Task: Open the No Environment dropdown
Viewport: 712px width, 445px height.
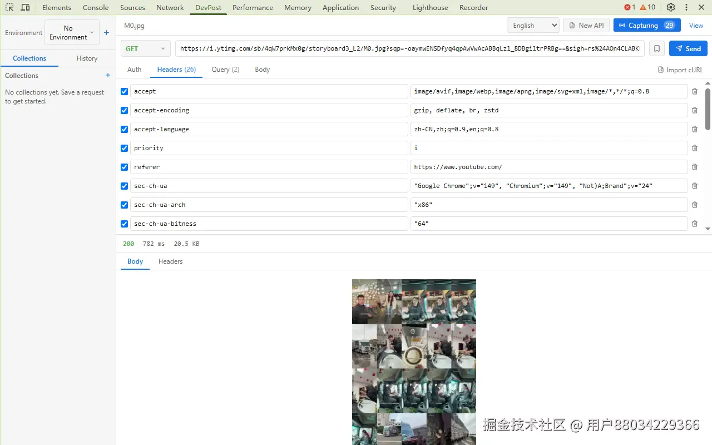Action: [72, 33]
